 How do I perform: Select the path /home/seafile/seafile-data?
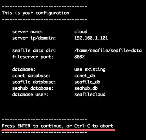click(x=108, y=51)
